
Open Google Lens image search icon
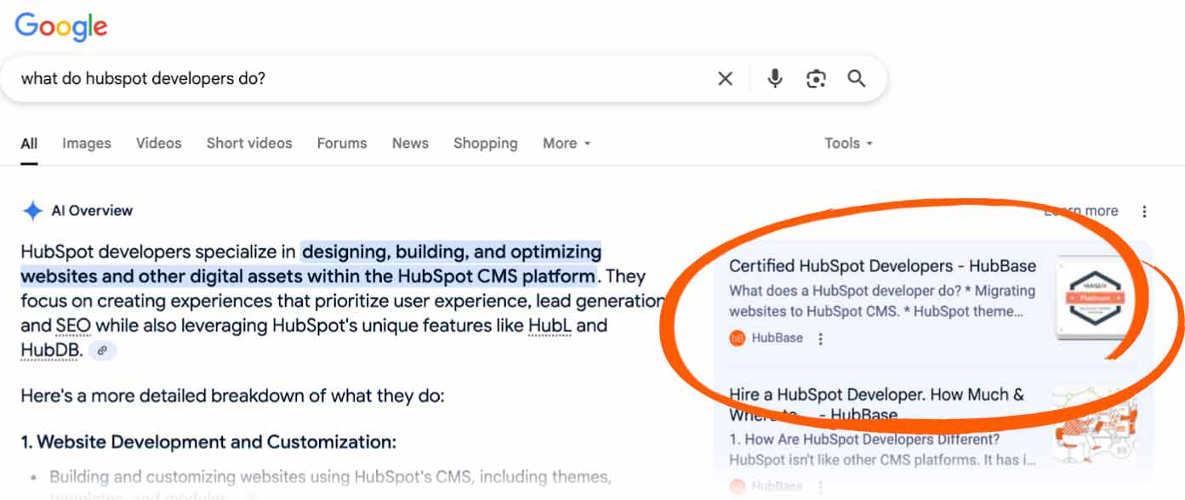click(816, 79)
